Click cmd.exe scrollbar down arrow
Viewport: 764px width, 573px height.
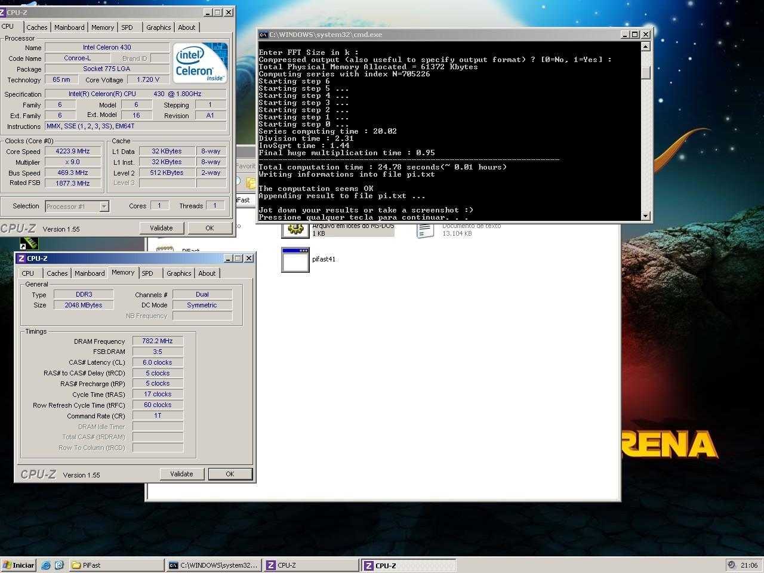[x=645, y=215]
